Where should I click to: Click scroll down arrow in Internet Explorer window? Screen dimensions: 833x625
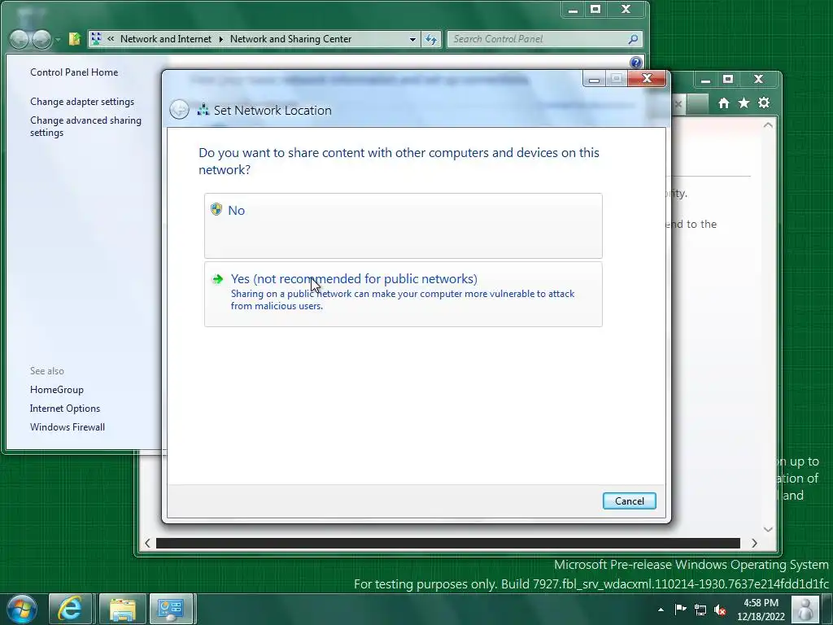click(768, 529)
